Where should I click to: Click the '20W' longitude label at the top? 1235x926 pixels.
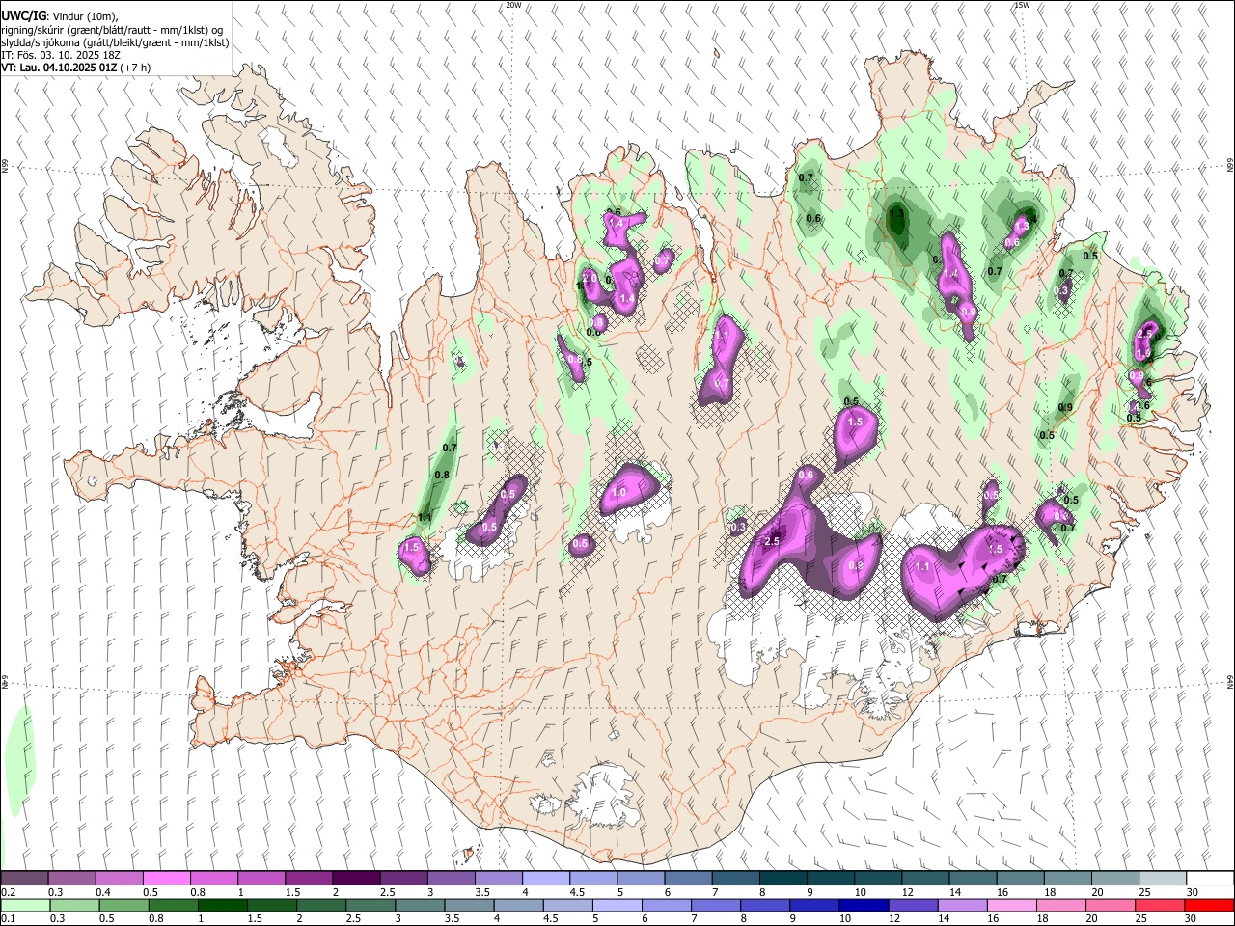point(513,5)
